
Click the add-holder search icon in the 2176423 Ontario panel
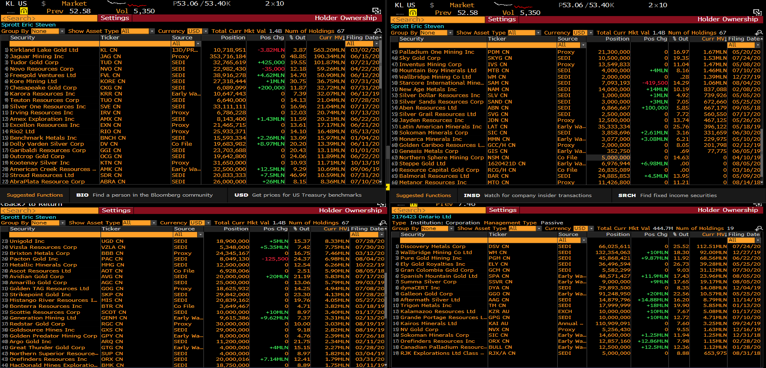tap(758, 228)
